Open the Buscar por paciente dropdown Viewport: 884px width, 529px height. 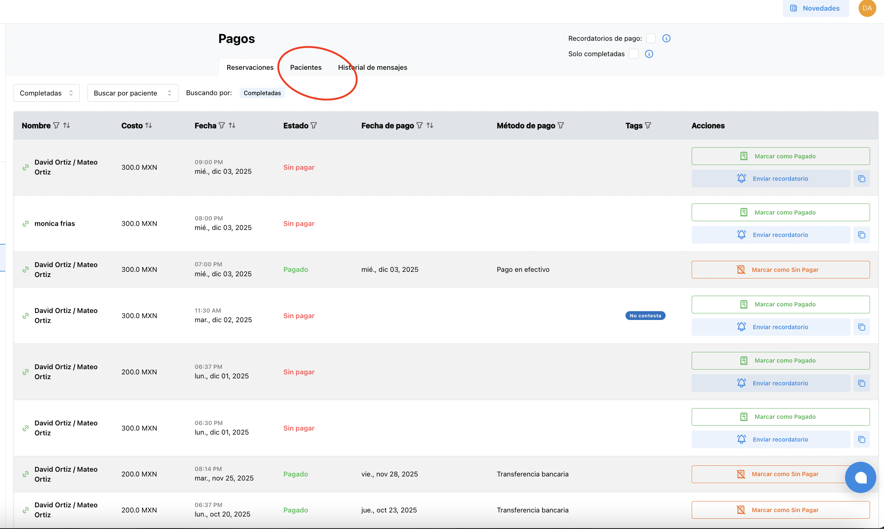133,93
